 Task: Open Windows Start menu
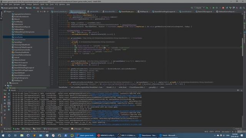tap(3, 135)
